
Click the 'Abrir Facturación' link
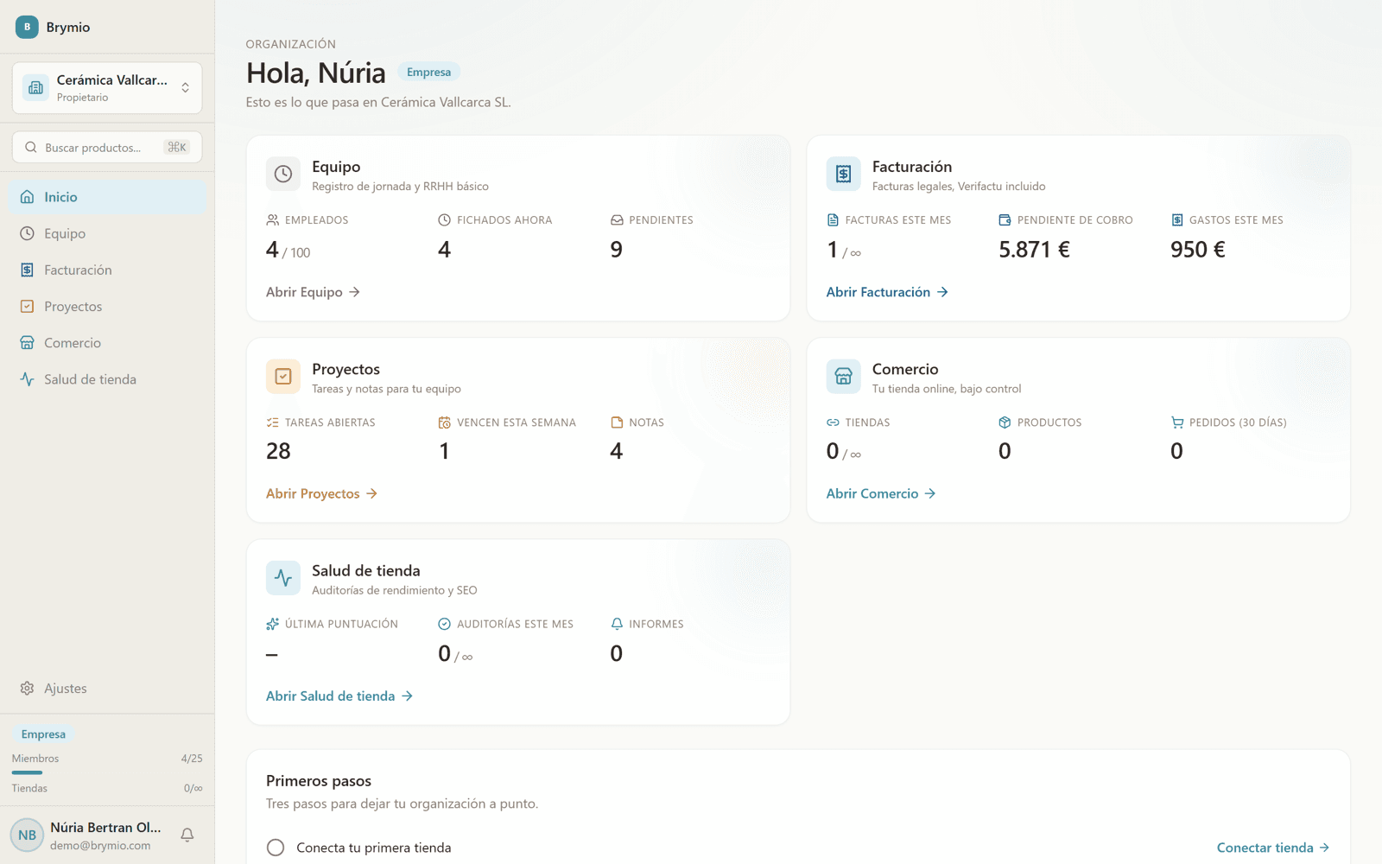[x=887, y=292]
